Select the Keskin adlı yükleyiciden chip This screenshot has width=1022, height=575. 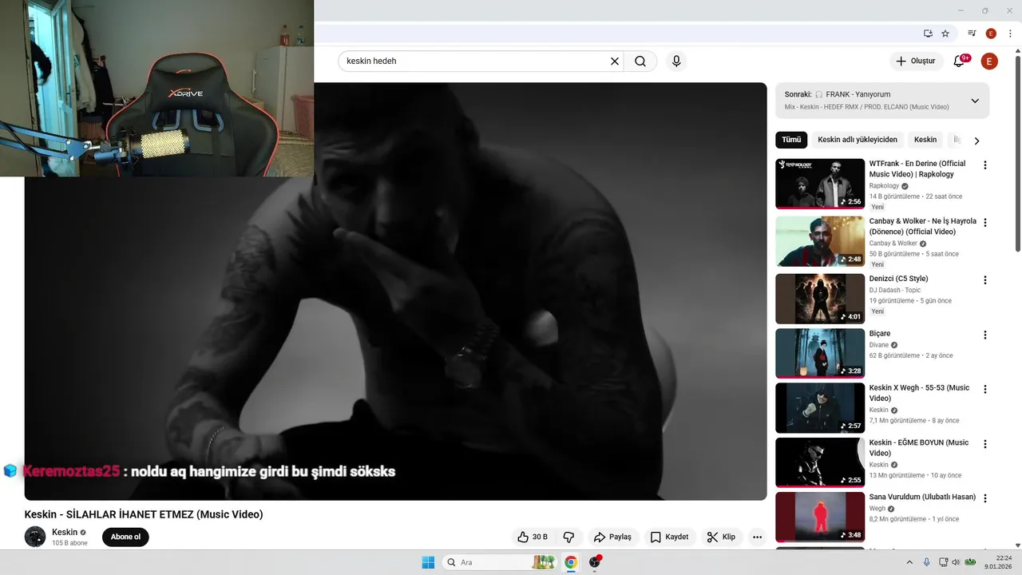[x=858, y=140]
